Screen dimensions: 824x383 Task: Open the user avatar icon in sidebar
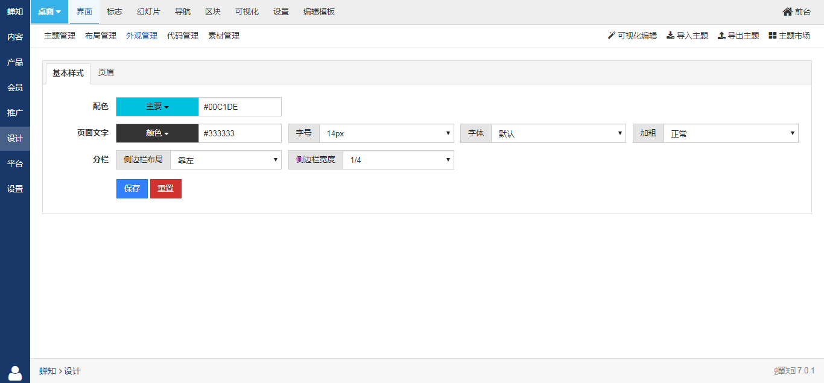pos(15,373)
